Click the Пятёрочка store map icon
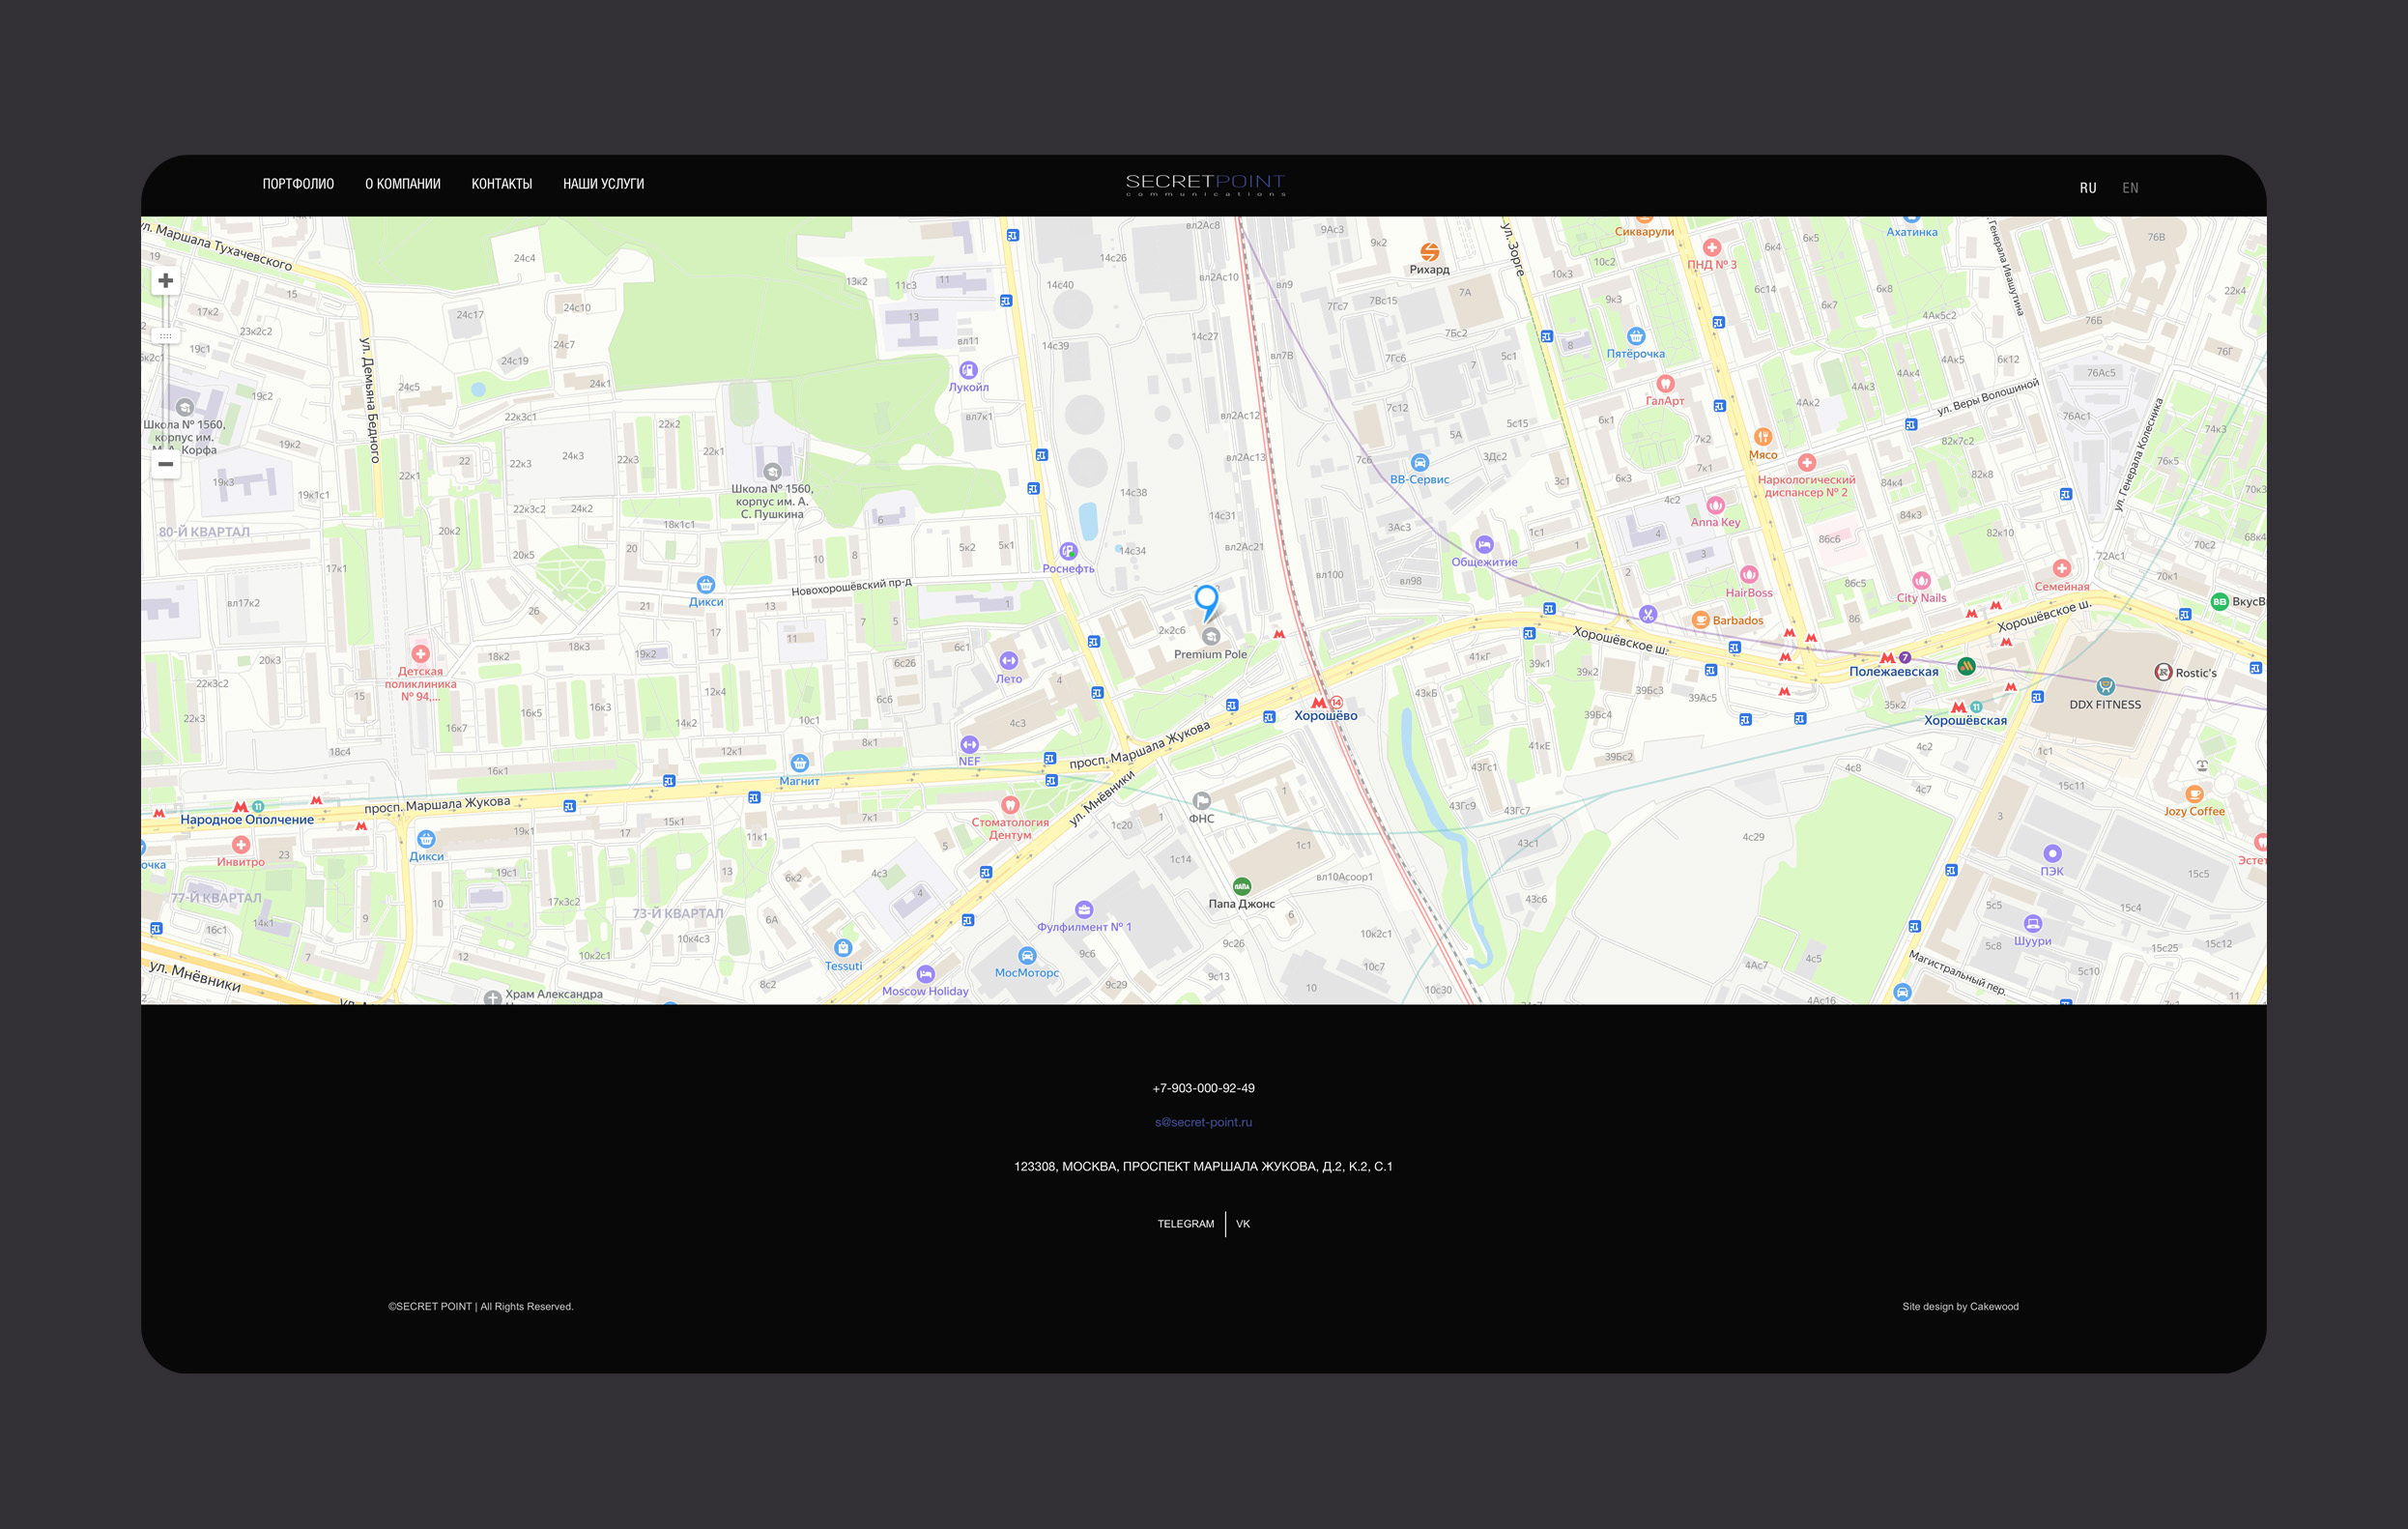This screenshot has width=2408, height=1529. click(1635, 337)
